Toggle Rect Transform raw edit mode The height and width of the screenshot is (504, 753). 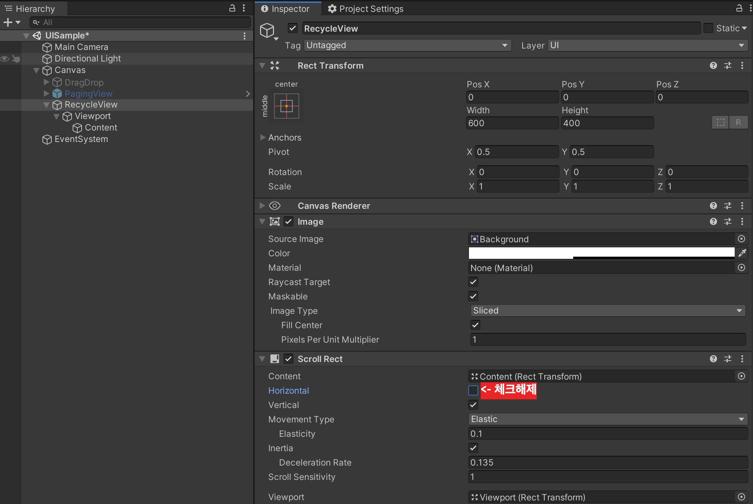[739, 122]
